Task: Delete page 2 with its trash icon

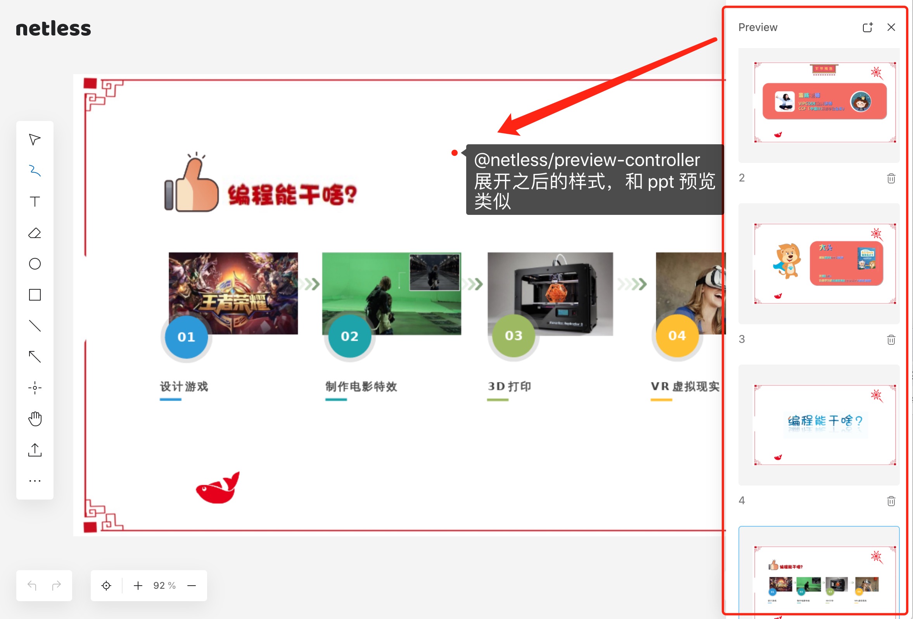Action: pyautogui.click(x=891, y=178)
